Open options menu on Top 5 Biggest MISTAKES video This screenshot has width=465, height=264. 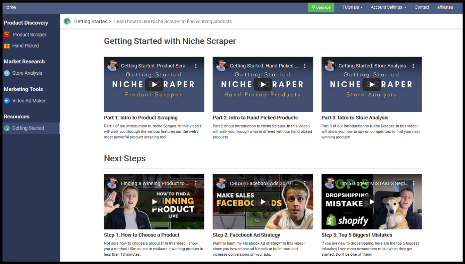pos(413,183)
